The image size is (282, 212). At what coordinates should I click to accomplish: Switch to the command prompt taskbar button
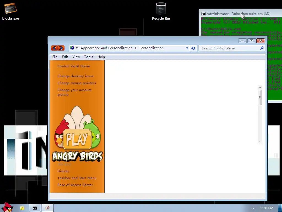pos(35,208)
